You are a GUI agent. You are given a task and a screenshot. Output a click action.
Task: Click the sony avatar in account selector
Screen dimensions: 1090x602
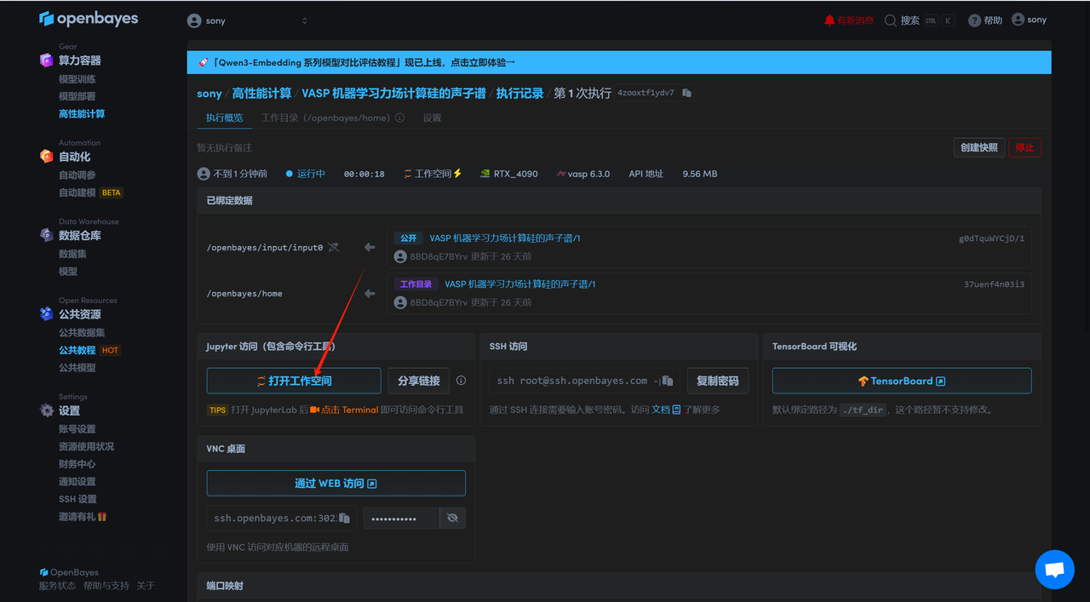tap(194, 20)
